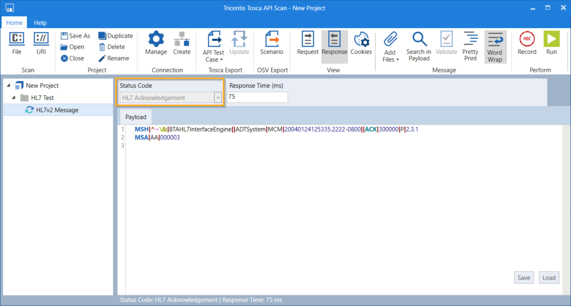Click the Load button below payload

point(549,278)
